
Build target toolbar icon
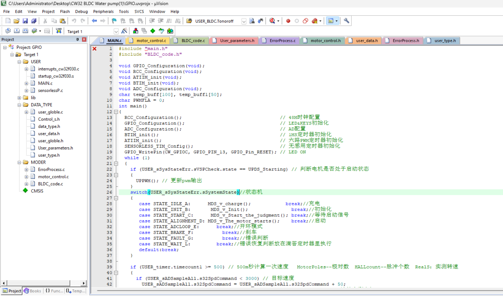[17, 31]
